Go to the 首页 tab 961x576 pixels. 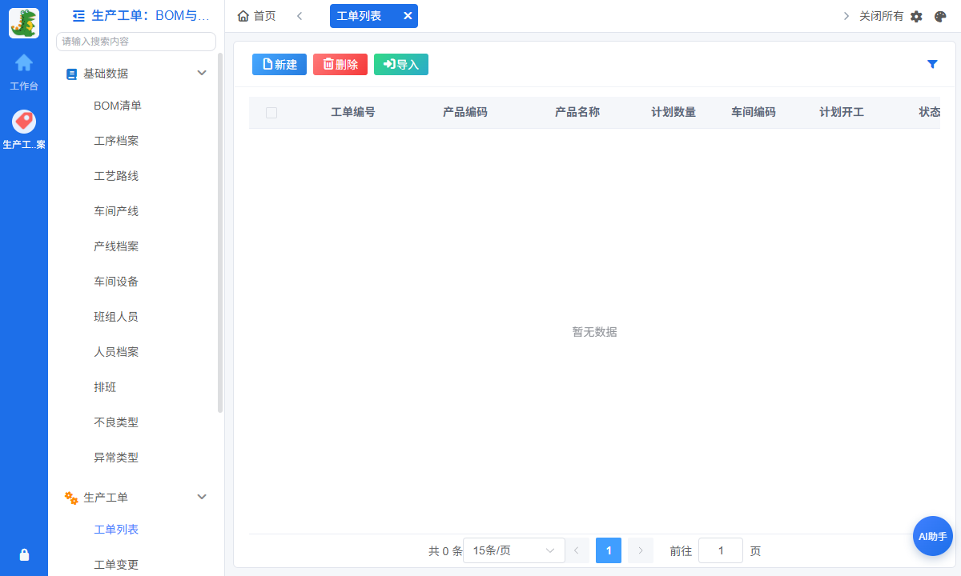tap(257, 16)
